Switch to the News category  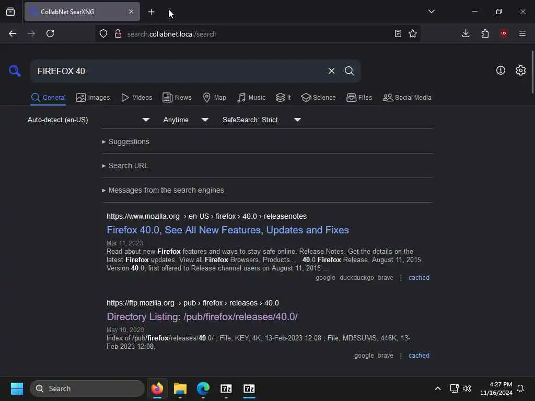(177, 98)
